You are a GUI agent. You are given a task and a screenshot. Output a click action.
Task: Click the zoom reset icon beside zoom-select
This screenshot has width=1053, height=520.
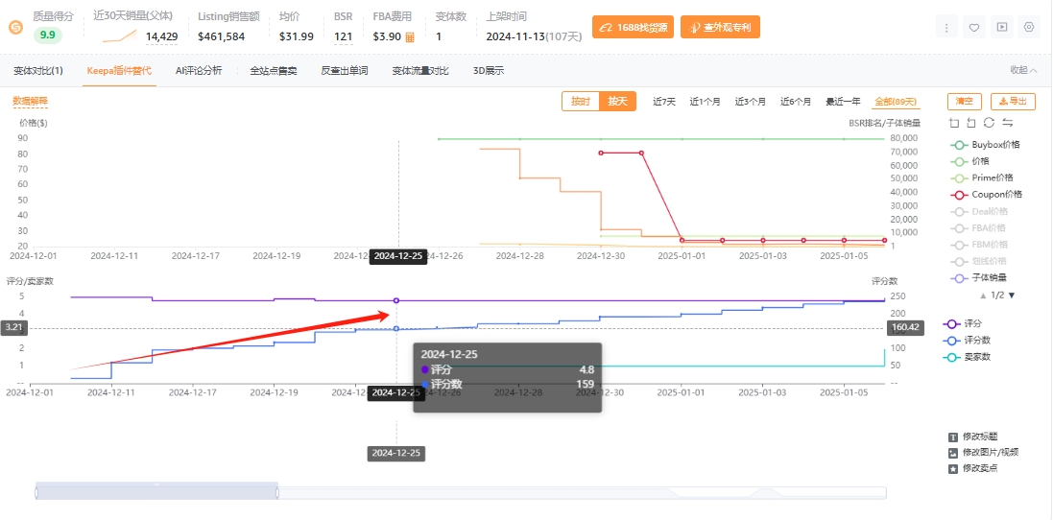point(971,122)
